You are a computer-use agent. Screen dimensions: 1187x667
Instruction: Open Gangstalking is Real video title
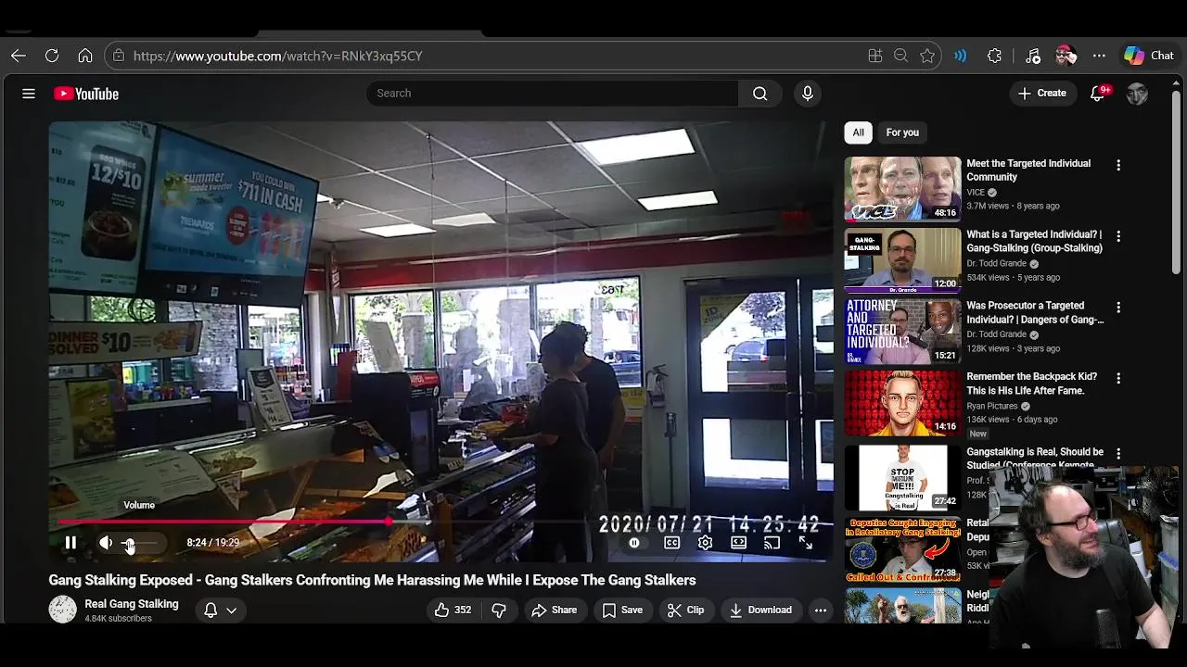pyautogui.click(x=1035, y=458)
